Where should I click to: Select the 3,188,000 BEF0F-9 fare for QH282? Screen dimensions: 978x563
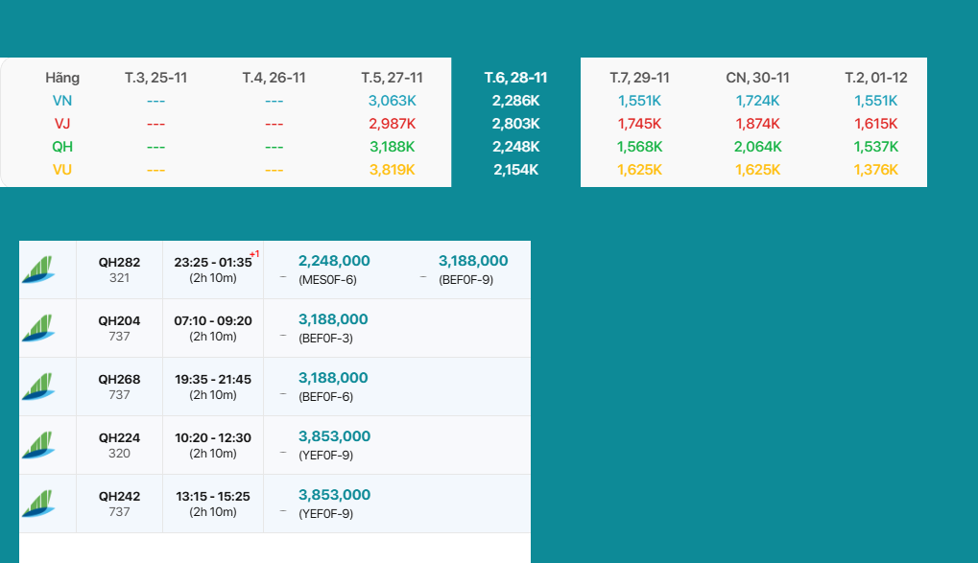(x=473, y=261)
